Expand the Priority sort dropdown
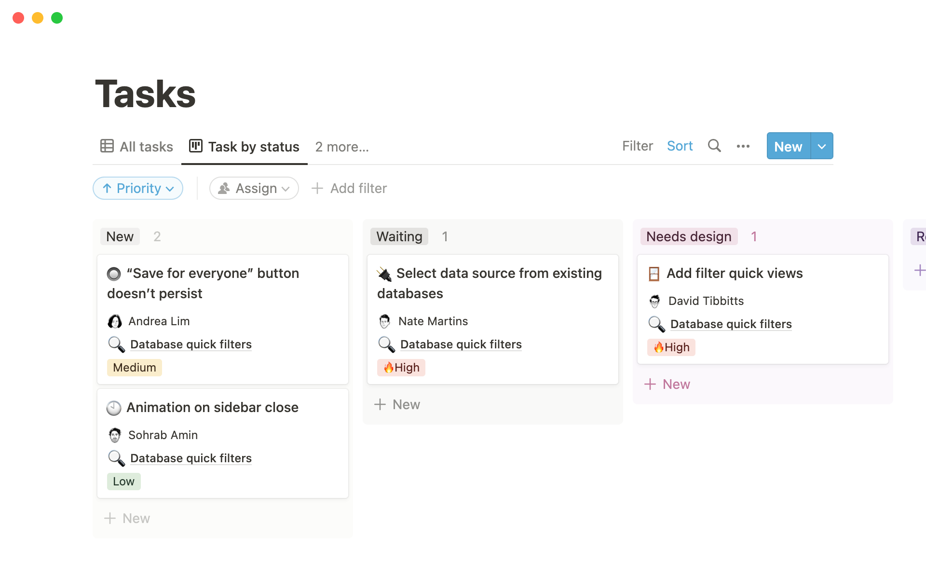Image resolution: width=926 pixels, height=579 pixels. click(x=138, y=188)
